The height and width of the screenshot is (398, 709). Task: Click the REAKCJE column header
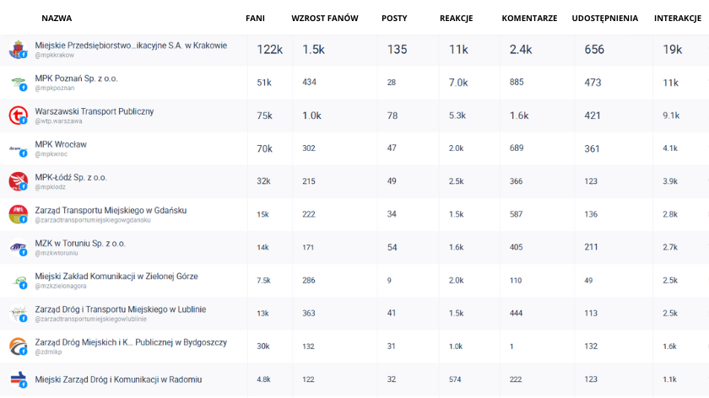(x=456, y=18)
